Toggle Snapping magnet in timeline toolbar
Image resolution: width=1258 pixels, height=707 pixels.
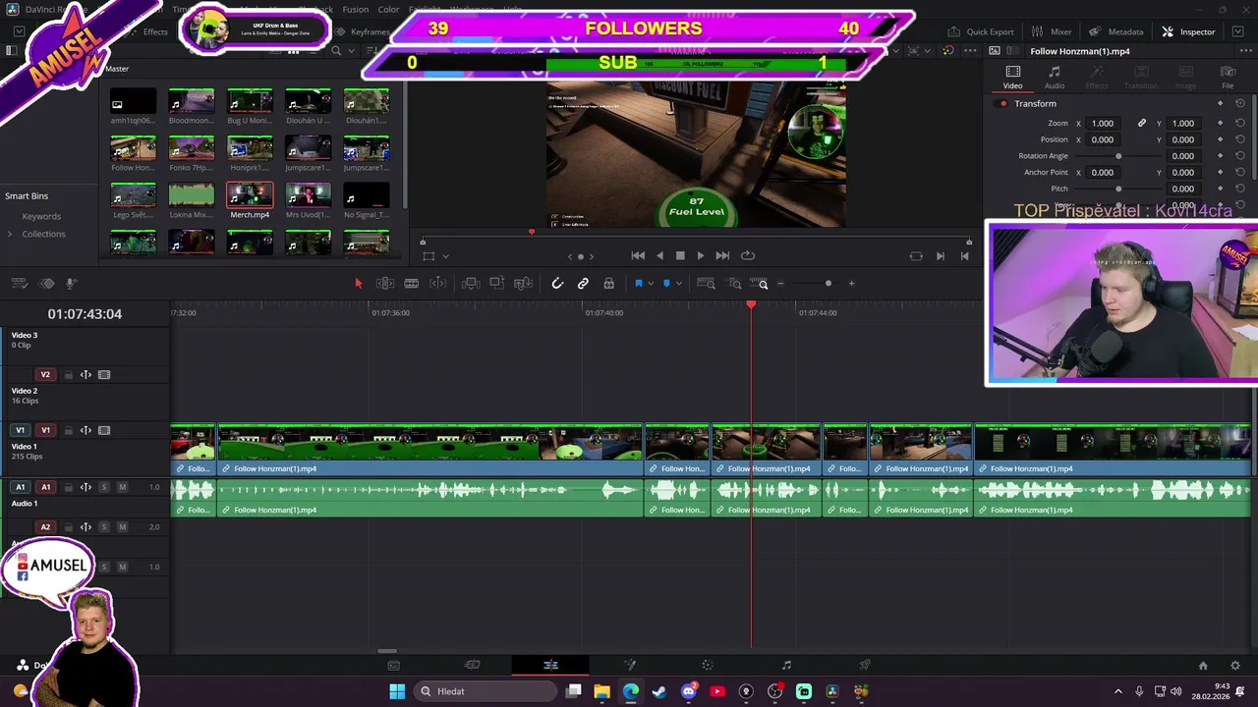click(557, 284)
